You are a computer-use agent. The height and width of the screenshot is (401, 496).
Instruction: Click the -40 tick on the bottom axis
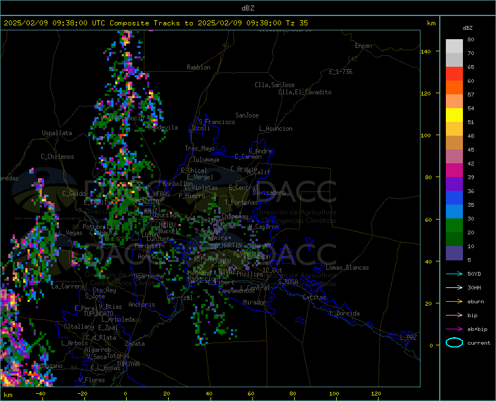[x=40, y=393]
